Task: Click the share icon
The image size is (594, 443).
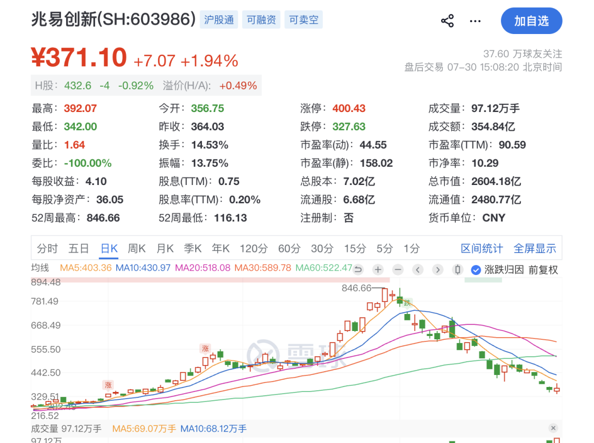Action: (447, 21)
